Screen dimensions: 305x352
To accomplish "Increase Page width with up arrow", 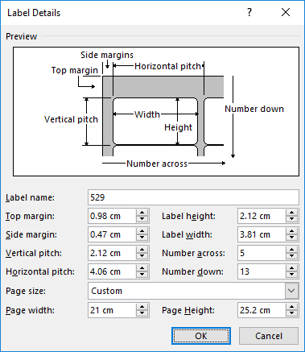I will pyautogui.click(x=142, y=307).
